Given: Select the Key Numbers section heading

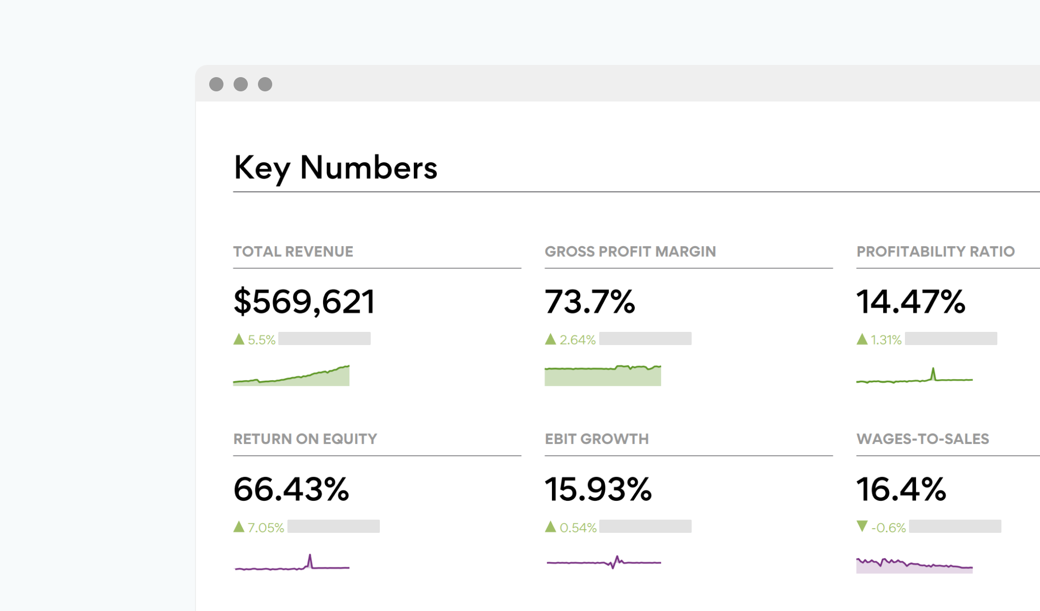Looking at the screenshot, I should coord(335,168).
